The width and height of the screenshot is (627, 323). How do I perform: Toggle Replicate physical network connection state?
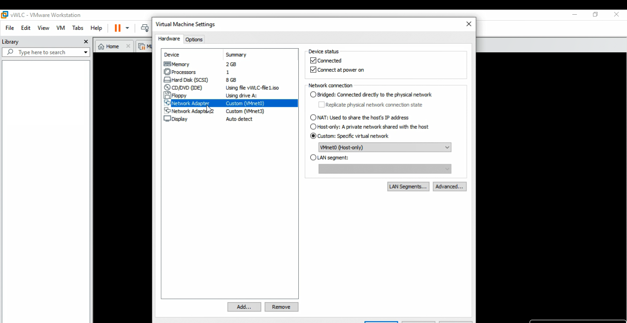(x=321, y=105)
